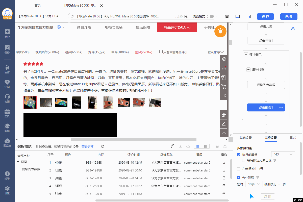Switch to 基础设置 tab
303x202 pixels.
pos(246,138)
